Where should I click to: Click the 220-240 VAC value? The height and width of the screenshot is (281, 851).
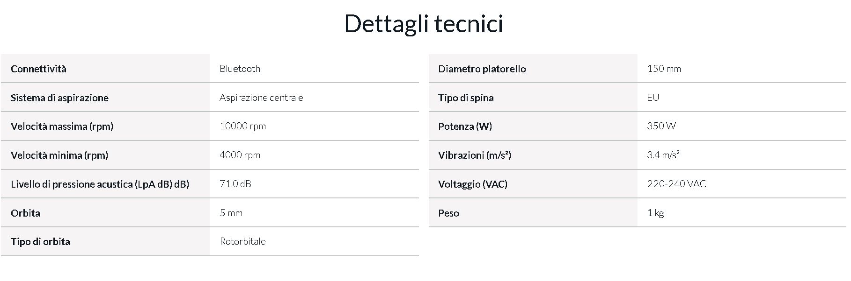click(x=676, y=184)
